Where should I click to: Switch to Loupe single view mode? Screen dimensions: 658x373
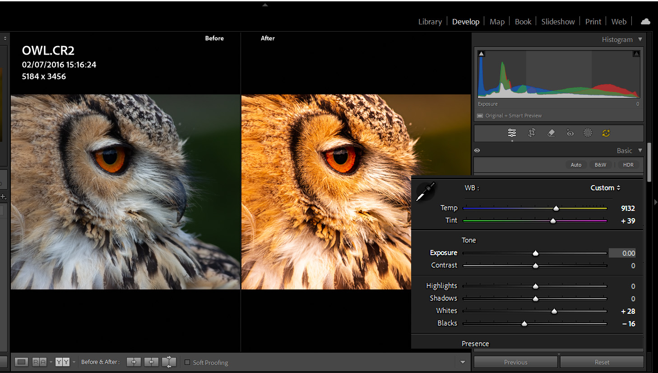coord(21,362)
